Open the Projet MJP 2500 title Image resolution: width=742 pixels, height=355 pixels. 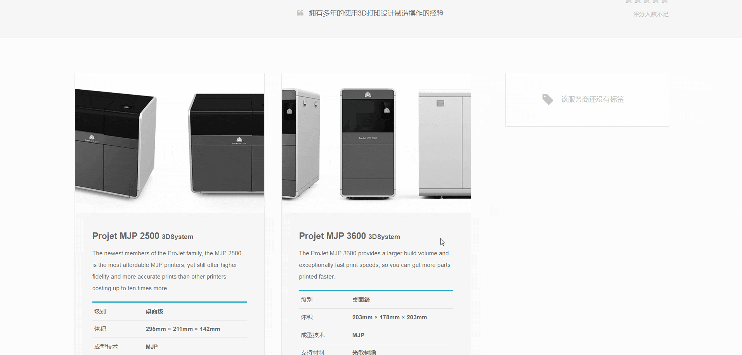(126, 236)
